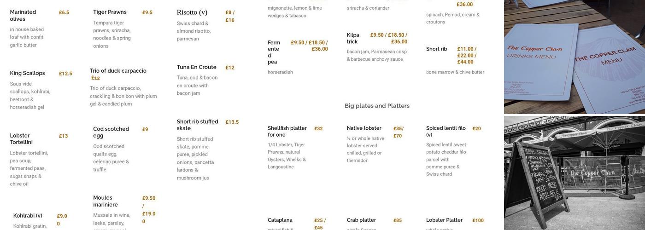Click the King Scallops dish name
Viewport: 645px width, 230px height.
point(28,73)
